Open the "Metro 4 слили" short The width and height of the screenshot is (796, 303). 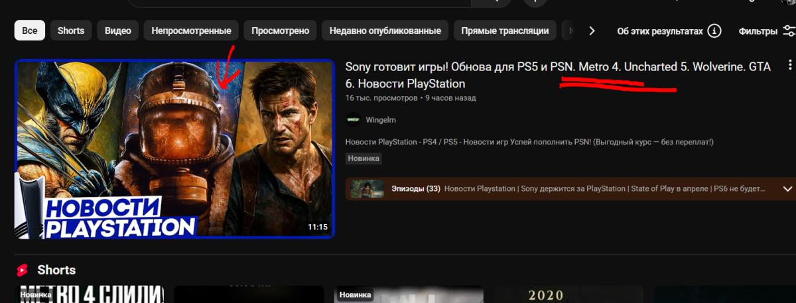coord(90,294)
